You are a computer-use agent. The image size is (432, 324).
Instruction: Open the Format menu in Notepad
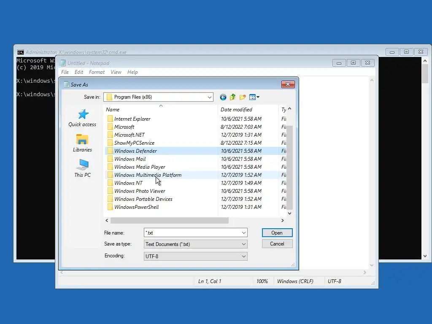click(97, 72)
